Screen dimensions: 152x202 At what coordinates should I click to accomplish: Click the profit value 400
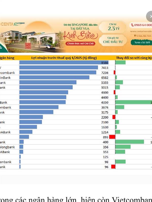coord(105,142)
